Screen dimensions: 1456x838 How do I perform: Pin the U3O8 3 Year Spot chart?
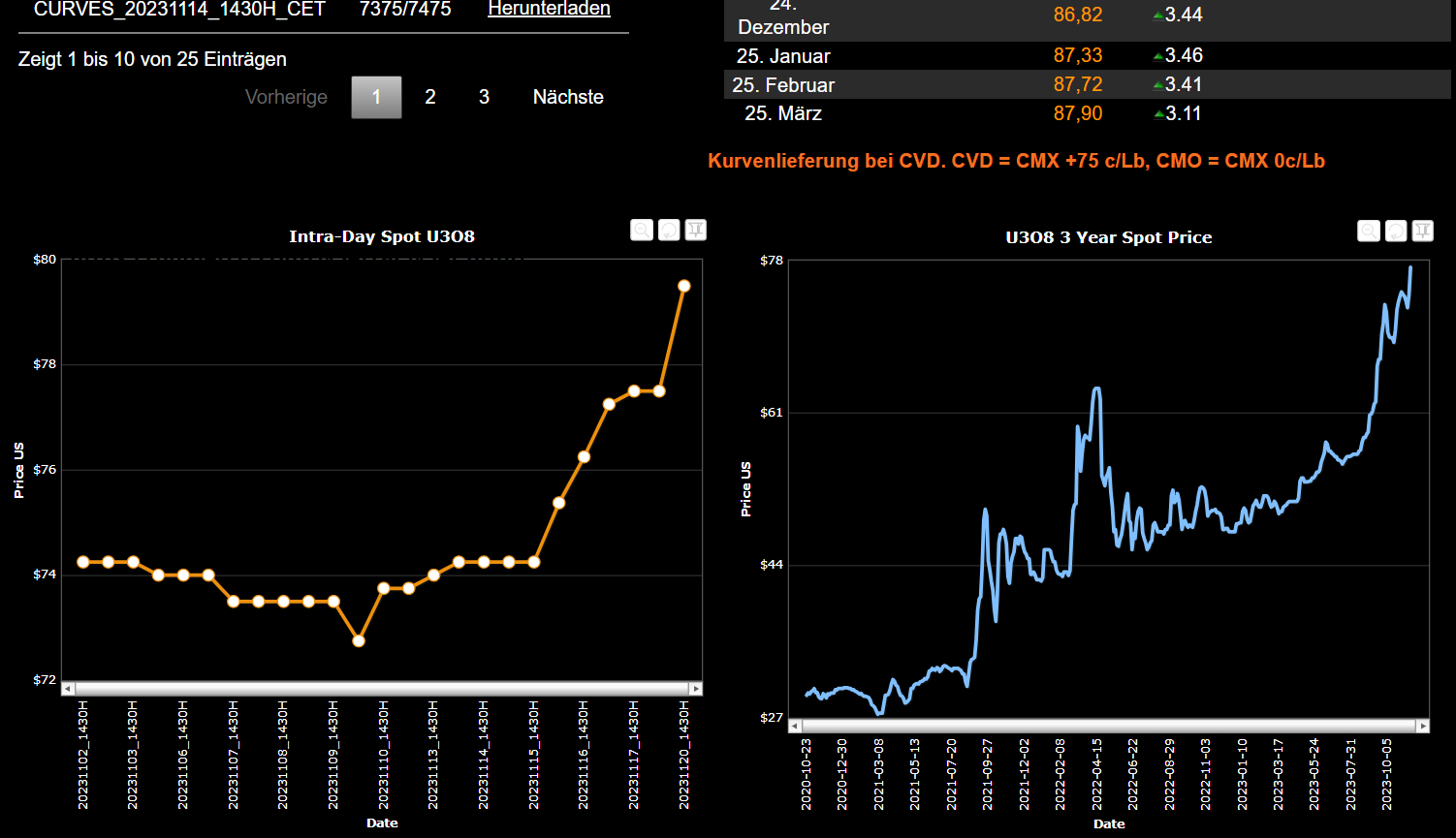tap(1422, 231)
